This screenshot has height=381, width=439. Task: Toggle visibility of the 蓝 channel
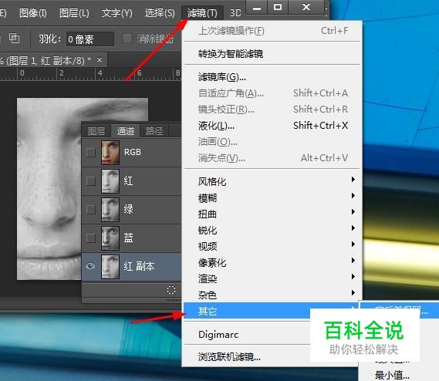coord(91,238)
